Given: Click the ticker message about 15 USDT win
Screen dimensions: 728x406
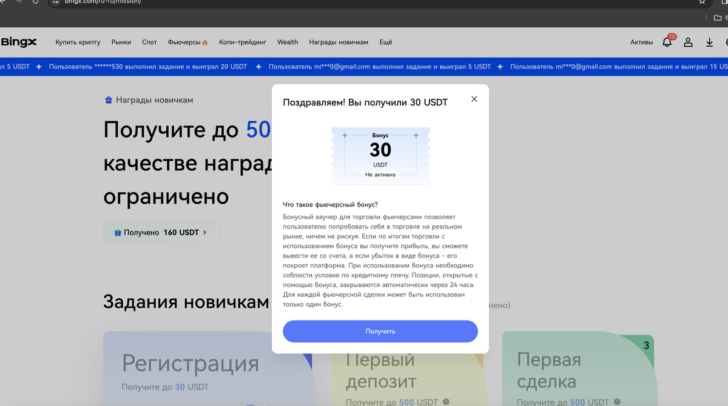Looking at the screenshot, I should [619, 67].
